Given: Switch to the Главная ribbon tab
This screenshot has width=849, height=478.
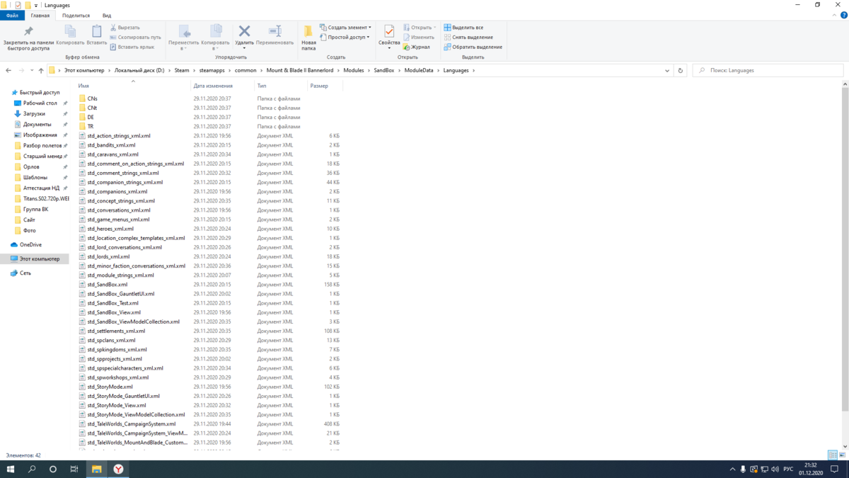Looking at the screenshot, I should point(40,15).
